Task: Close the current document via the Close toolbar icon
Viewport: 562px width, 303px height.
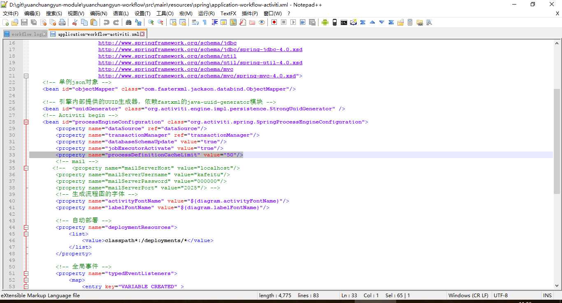Action: point(43,22)
